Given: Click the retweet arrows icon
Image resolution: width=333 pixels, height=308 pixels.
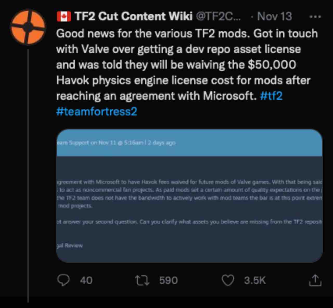Looking at the screenshot, I should [x=142, y=280].
